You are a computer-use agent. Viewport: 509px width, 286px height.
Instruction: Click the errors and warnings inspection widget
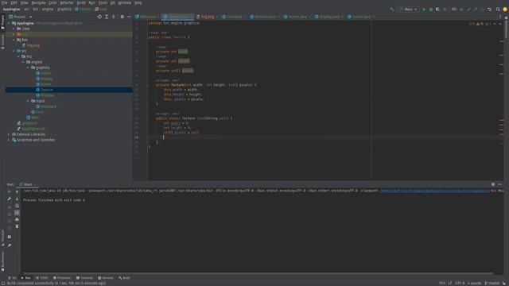click(480, 24)
